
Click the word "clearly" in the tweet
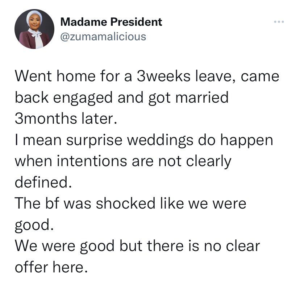(209, 162)
